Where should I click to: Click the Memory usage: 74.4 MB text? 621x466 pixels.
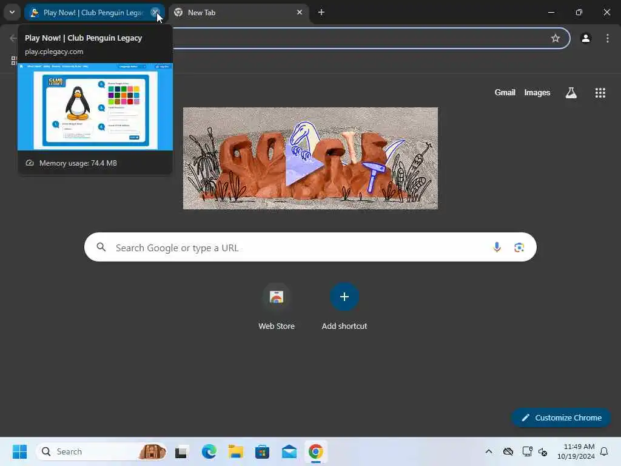click(x=78, y=163)
